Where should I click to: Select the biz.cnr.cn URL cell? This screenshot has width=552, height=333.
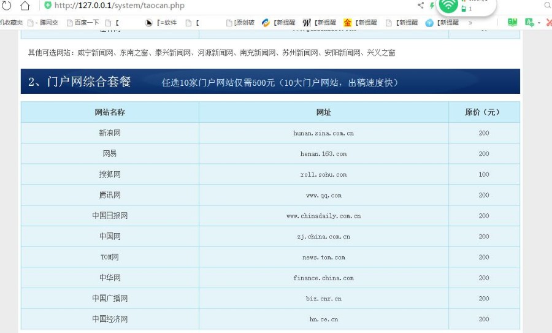click(323, 299)
